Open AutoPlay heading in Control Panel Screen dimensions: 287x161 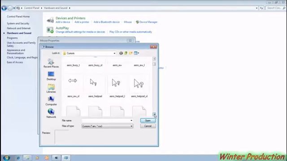(x=62, y=28)
